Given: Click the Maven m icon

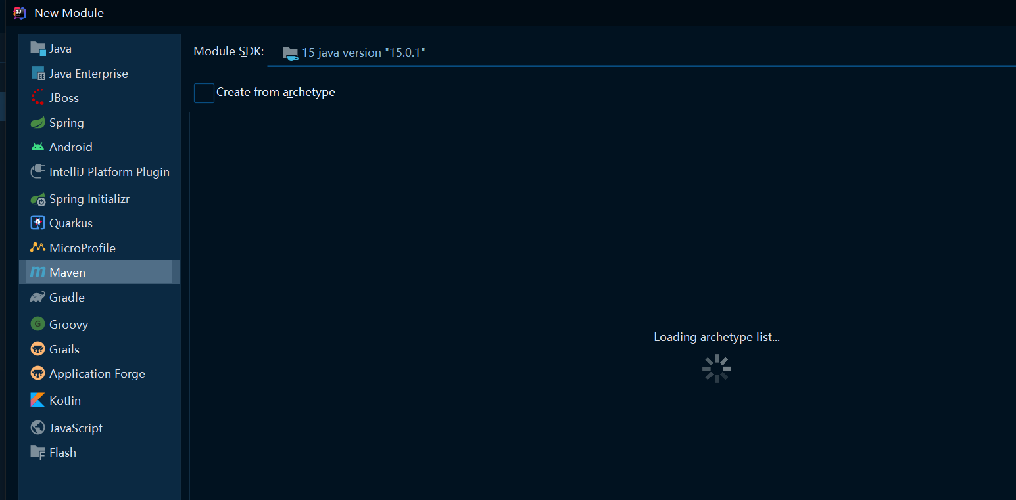Looking at the screenshot, I should tap(38, 272).
